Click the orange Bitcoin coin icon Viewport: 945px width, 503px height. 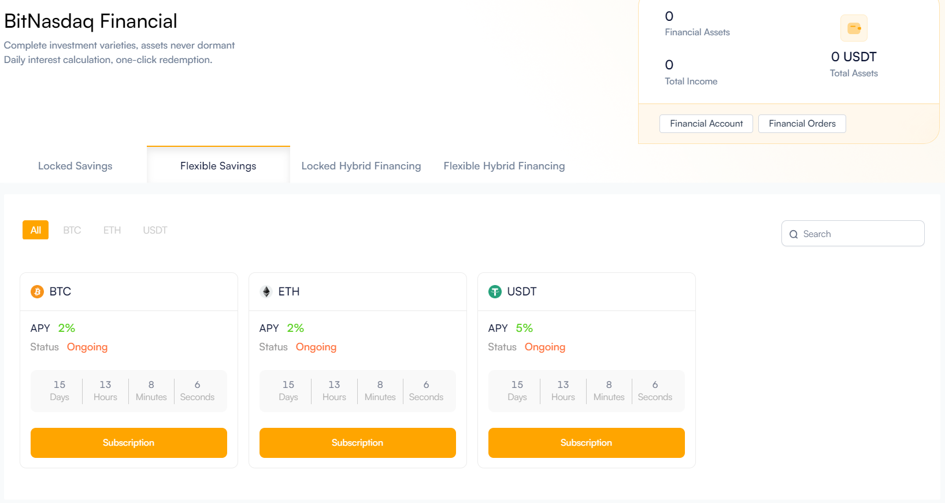37,292
